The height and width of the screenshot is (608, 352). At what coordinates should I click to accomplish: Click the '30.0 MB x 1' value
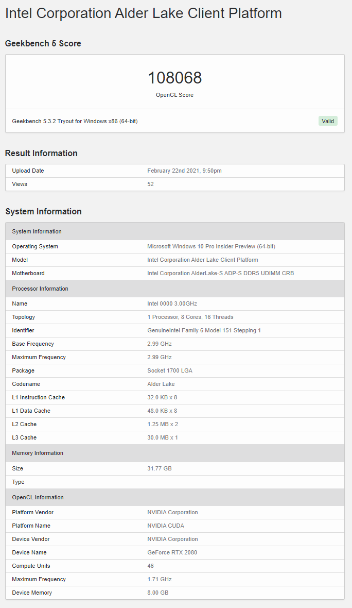pyautogui.click(x=163, y=437)
